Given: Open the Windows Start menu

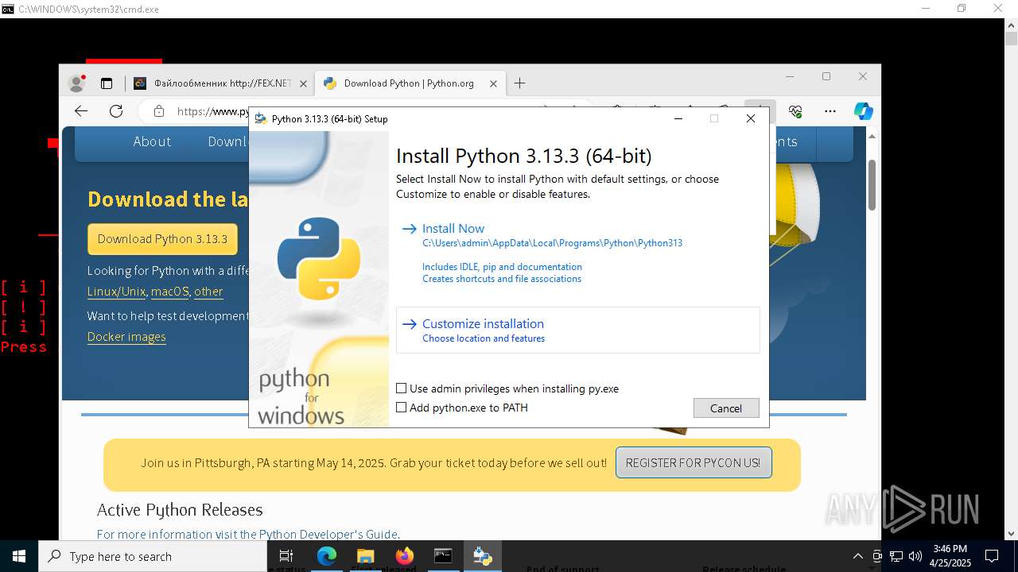Looking at the screenshot, I should pos(19,556).
